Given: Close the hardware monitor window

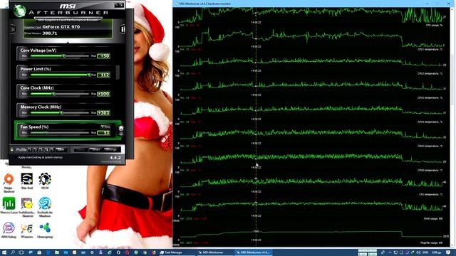Looking at the screenshot, I should pyautogui.click(x=448, y=4).
